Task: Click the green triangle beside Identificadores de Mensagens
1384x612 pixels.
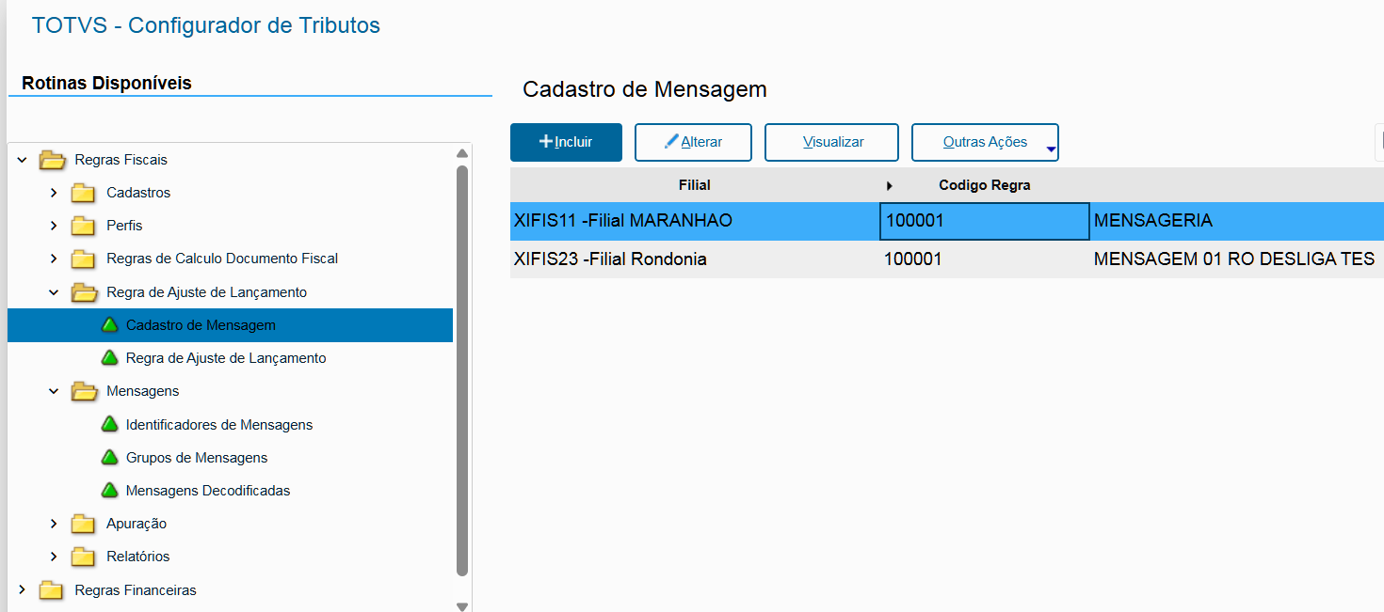Action: pos(110,425)
